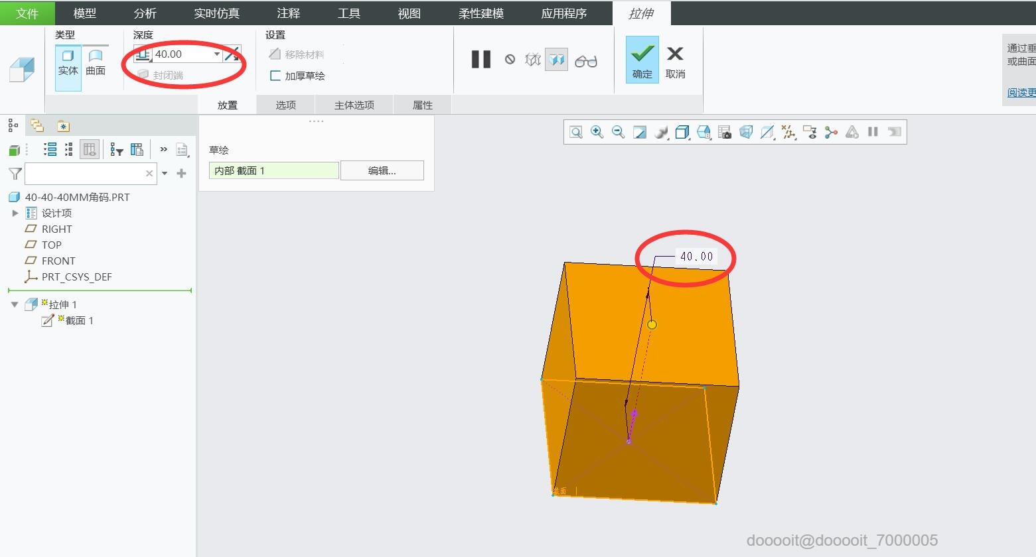Select the unattached preview mode icon

pos(533,60)
